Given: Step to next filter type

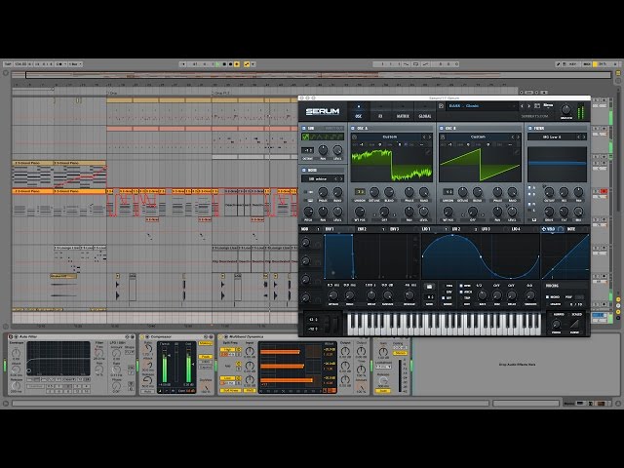Looking at the screenshot, I should coord(584,136).
